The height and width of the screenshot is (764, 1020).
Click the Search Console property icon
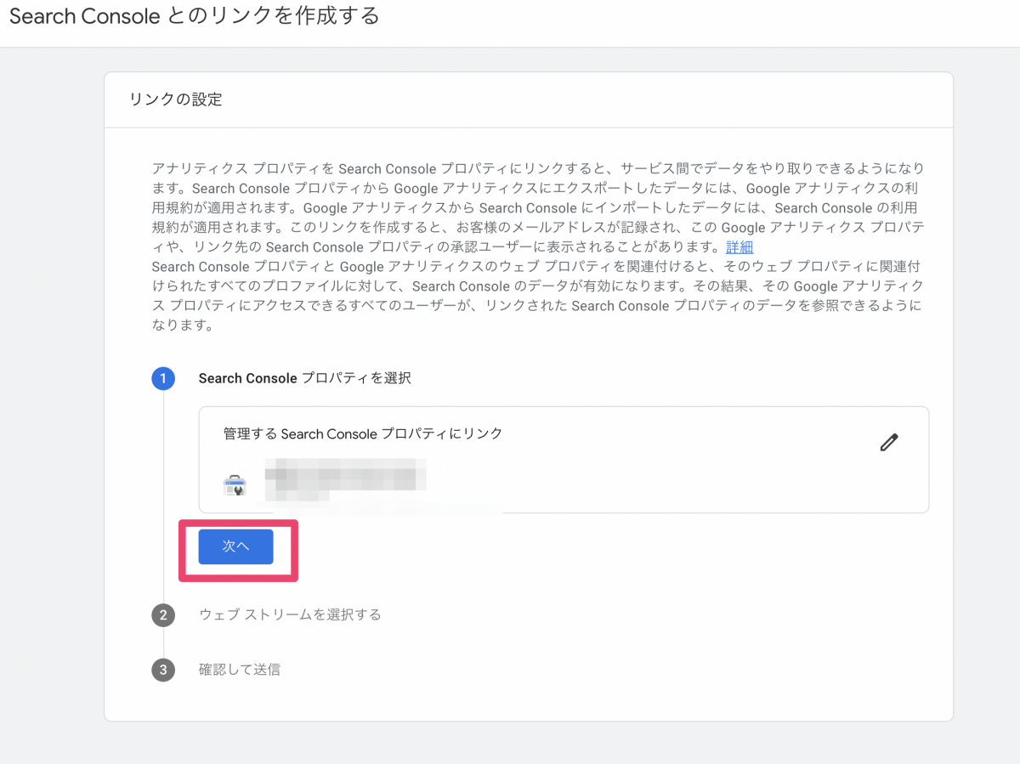[235, 485]
